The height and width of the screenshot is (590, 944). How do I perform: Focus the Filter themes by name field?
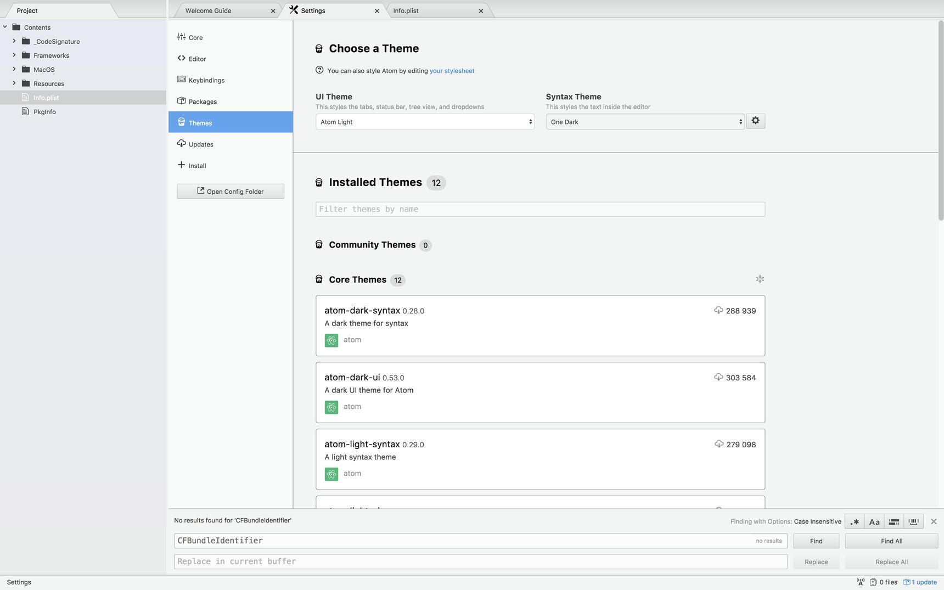coord(540,209)
